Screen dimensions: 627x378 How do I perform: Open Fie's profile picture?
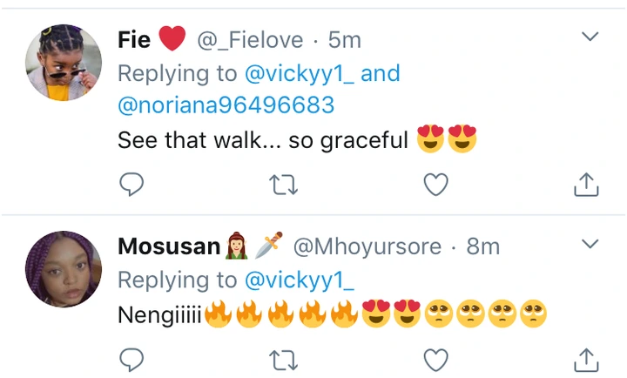point(63,62)
